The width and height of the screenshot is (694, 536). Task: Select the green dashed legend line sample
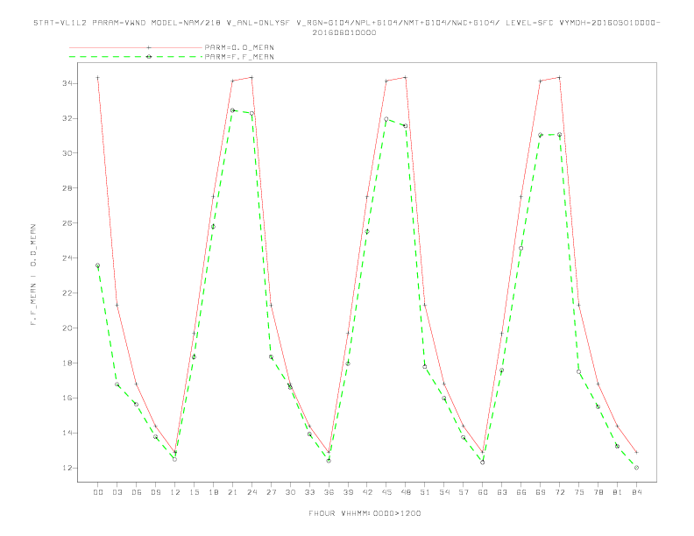[x=136, y=57]
